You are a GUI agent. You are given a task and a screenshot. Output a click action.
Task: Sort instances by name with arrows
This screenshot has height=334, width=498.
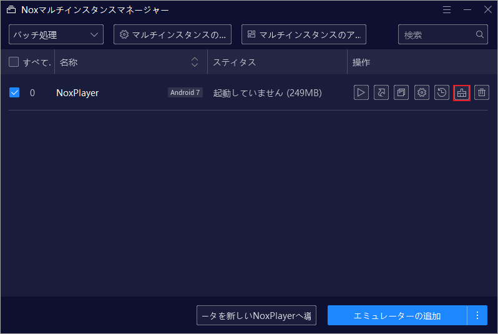(x=194, y=62)
